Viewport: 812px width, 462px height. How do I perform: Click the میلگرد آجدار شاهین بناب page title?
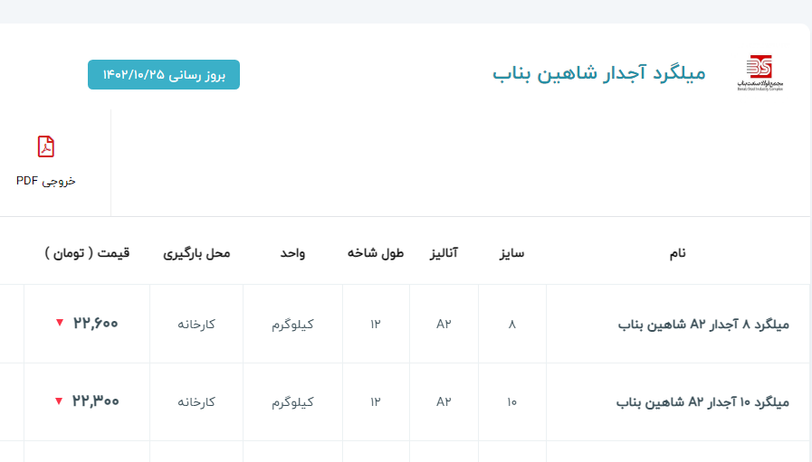pos(598,73)
